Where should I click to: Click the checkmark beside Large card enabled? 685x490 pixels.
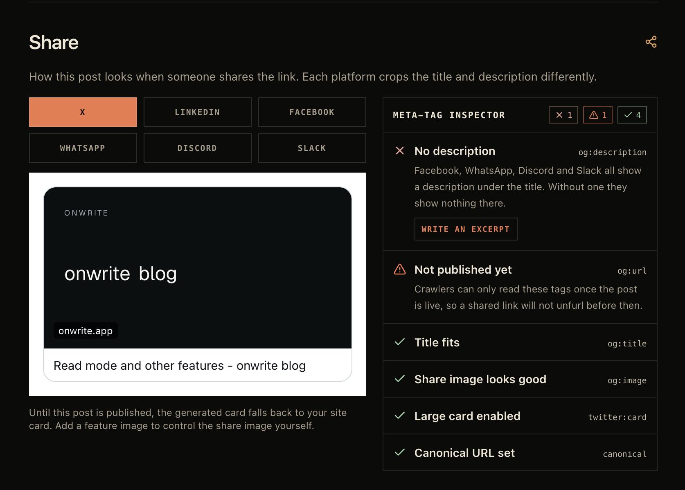click(x=400, y=416)
